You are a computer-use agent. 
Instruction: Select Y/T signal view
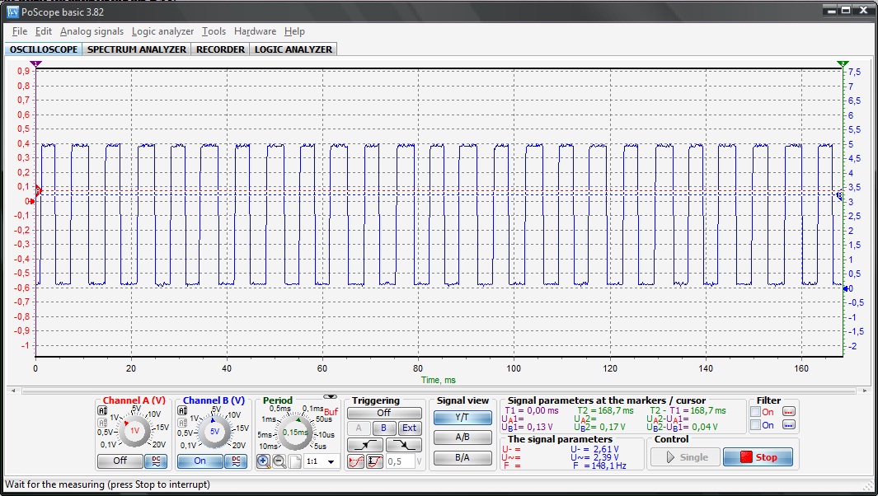(x=462, y=418)
